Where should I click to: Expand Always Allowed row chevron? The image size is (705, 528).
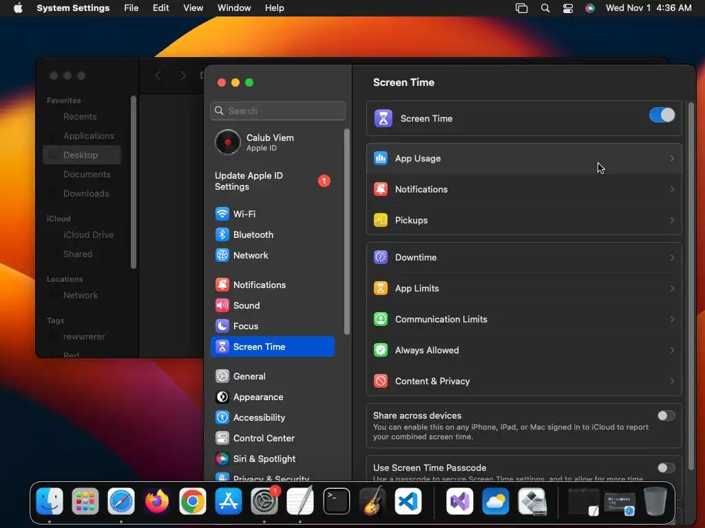coord(672,350)
